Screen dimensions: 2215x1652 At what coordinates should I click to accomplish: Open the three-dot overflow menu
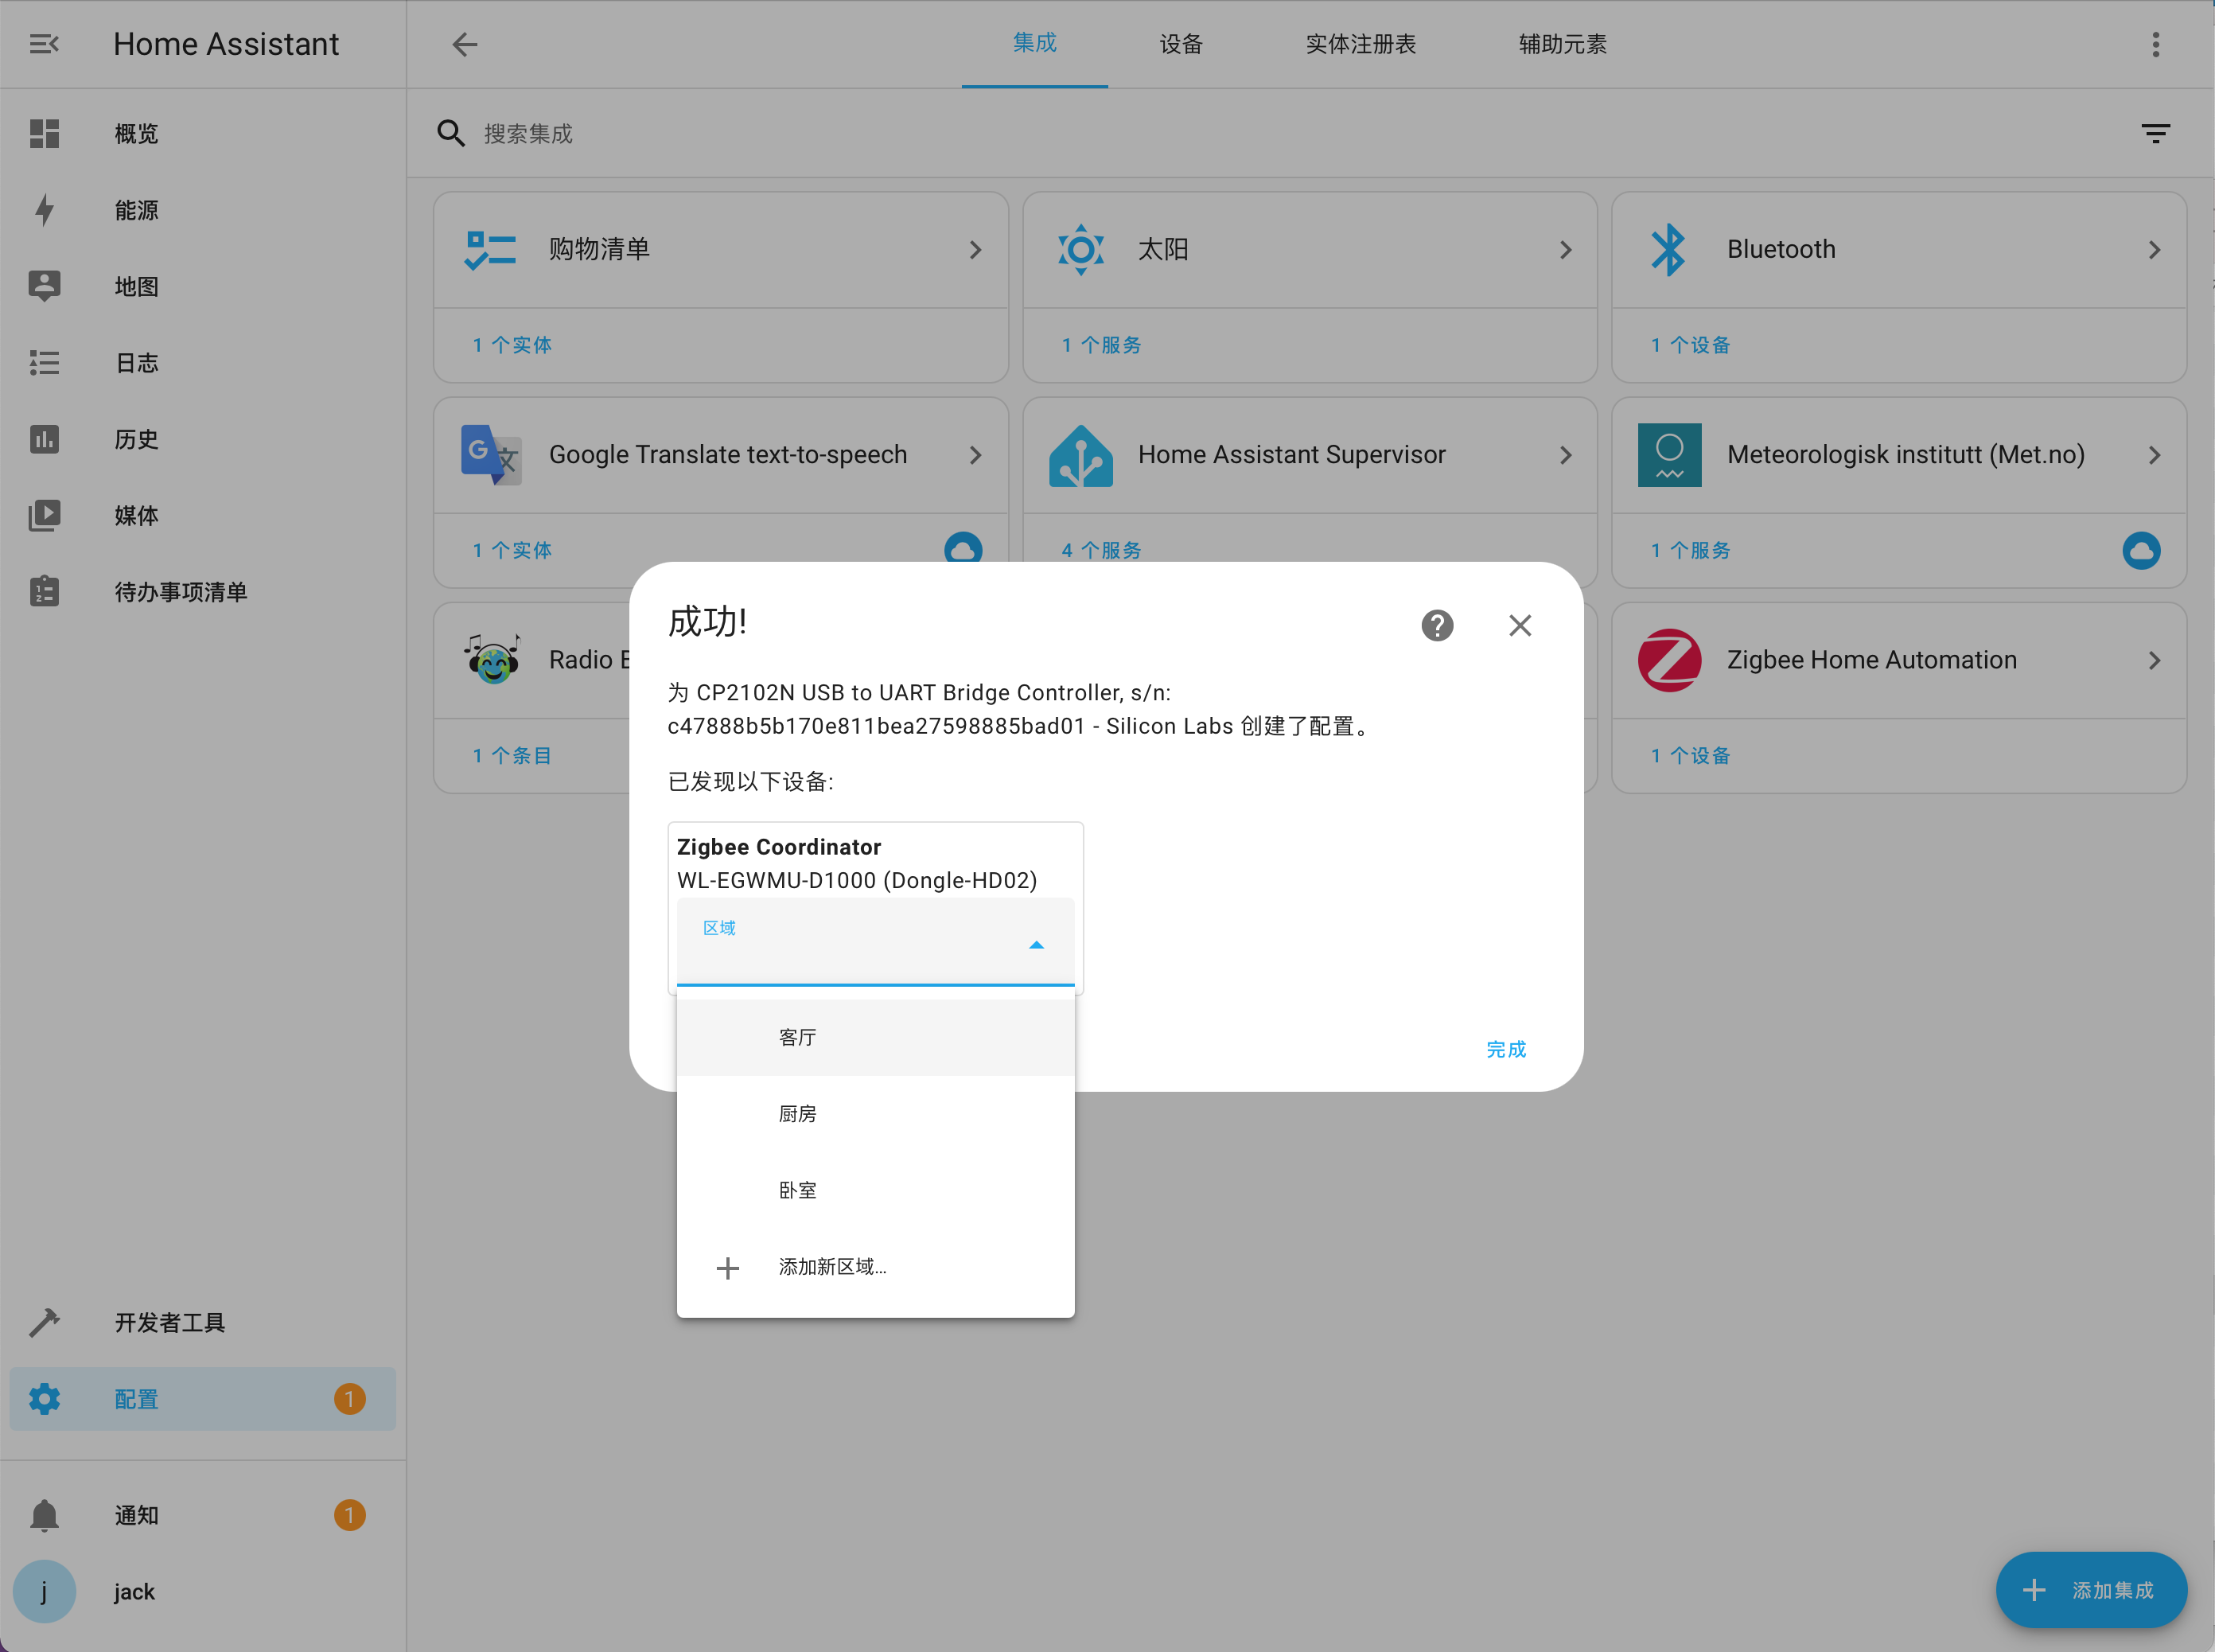tap(2154, 44)
